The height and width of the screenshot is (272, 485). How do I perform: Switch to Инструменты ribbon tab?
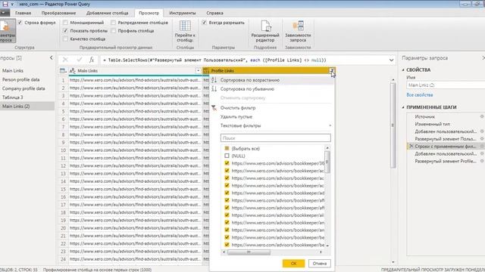(x=183, y=13)
